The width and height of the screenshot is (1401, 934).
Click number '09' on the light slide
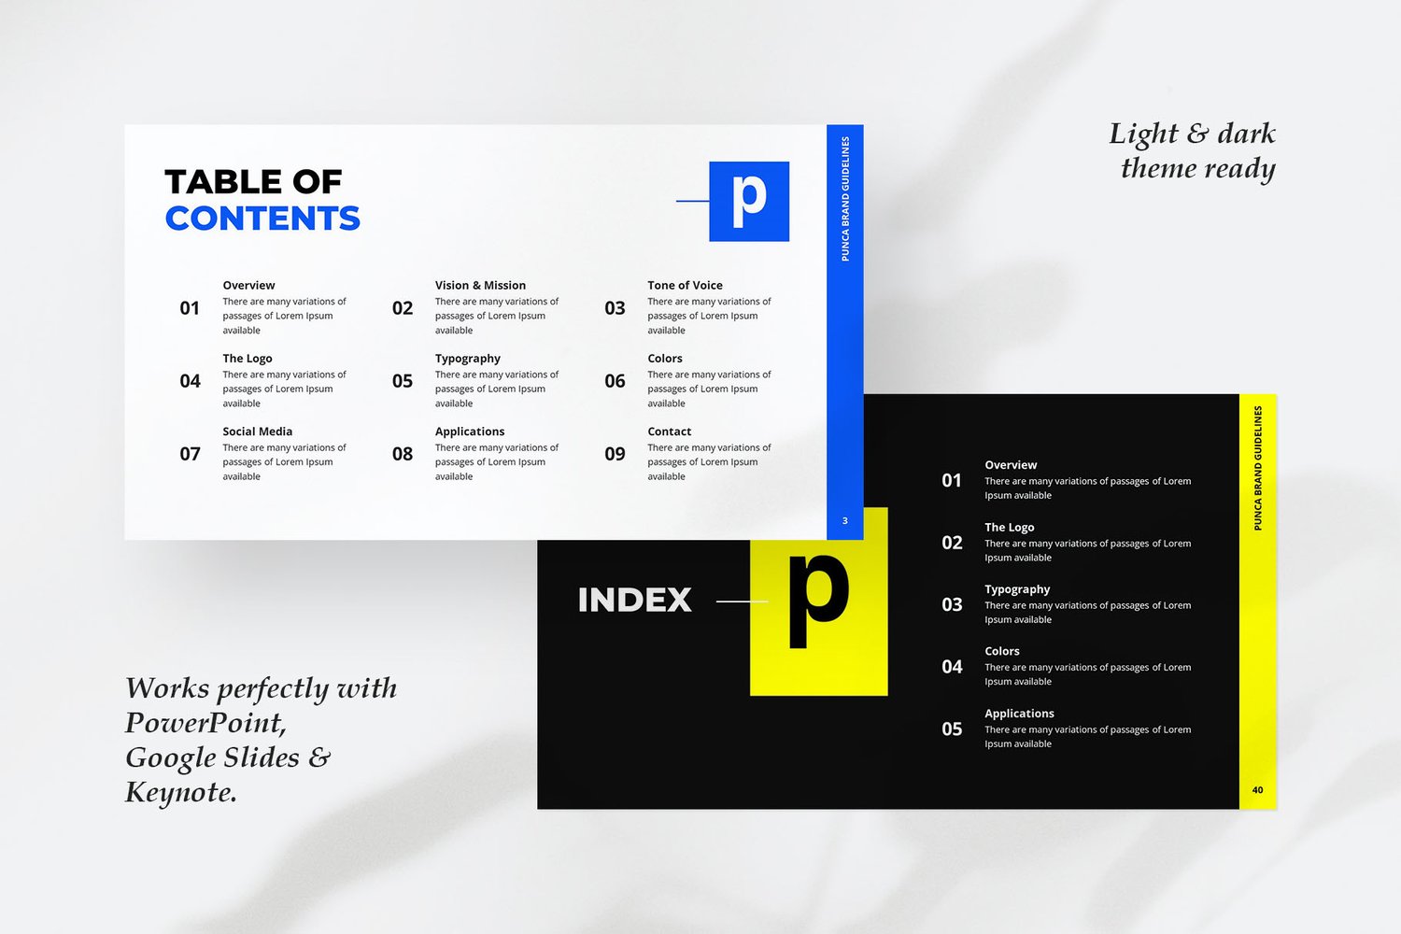[x=615, y=454]
